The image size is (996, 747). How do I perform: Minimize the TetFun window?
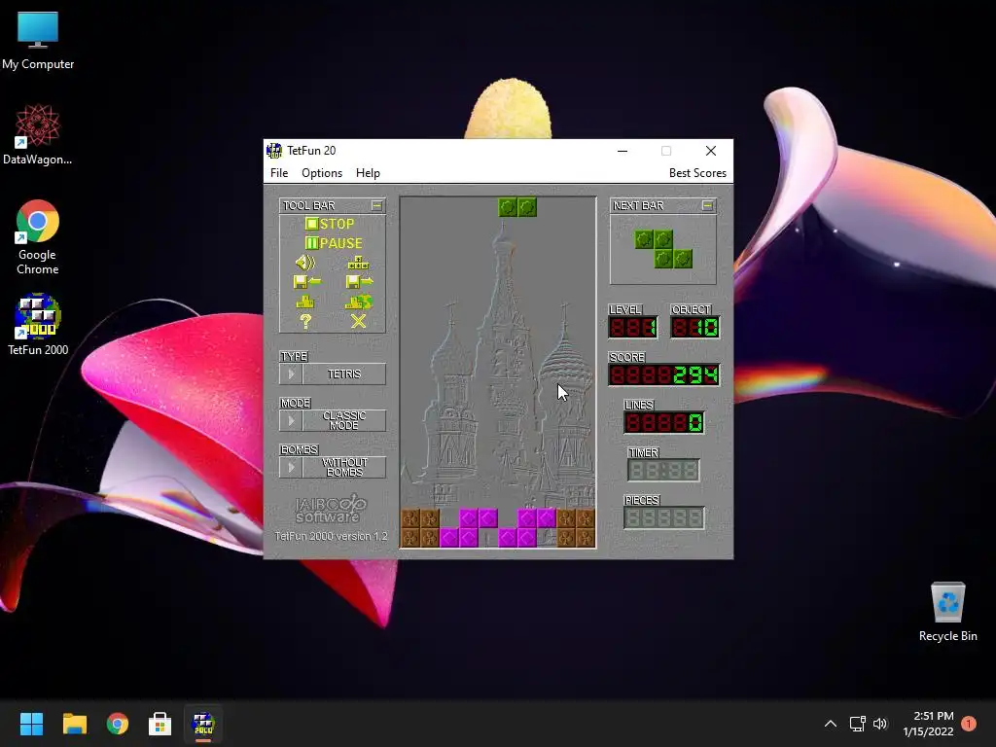coord(622,151)
